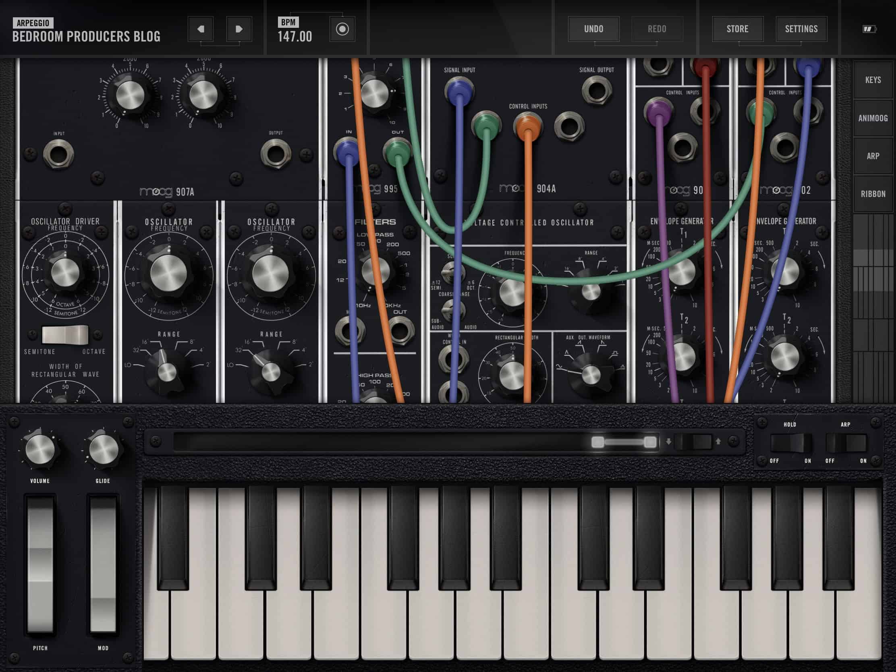Screen dimensions: 896x672
Task: Click the PITCH wheel
Action: click(40, 565)
